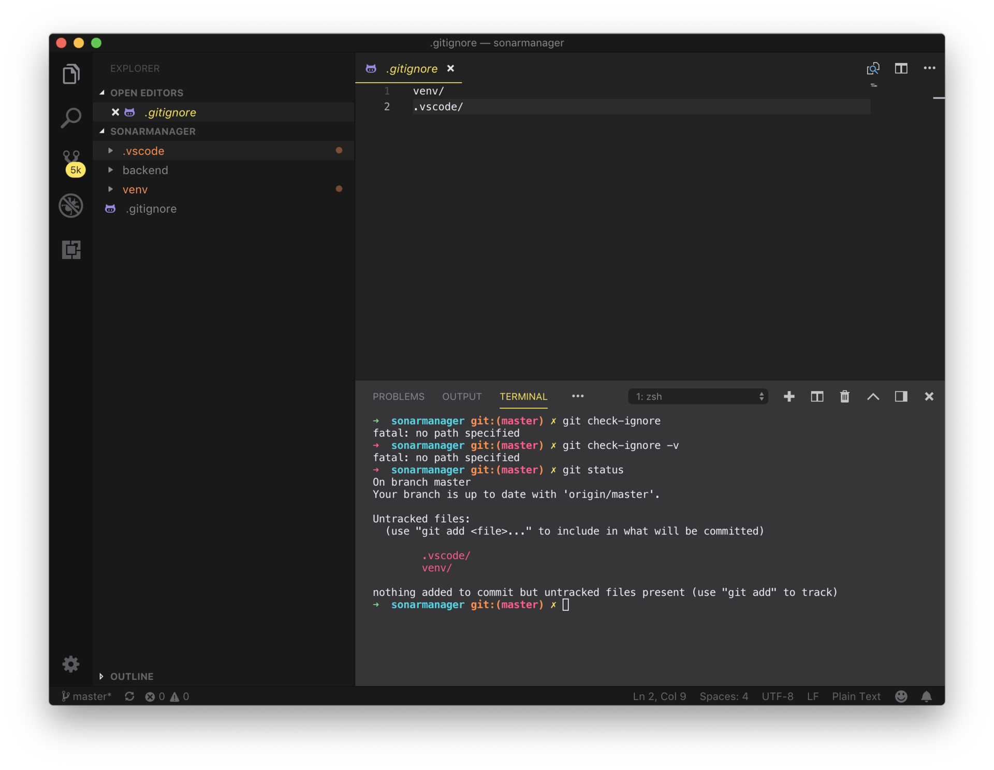The height and width of the screenshot is (770, 994).
Task: Move the panel to the right side
Action: pyautogui.click(x=901, y=396)
